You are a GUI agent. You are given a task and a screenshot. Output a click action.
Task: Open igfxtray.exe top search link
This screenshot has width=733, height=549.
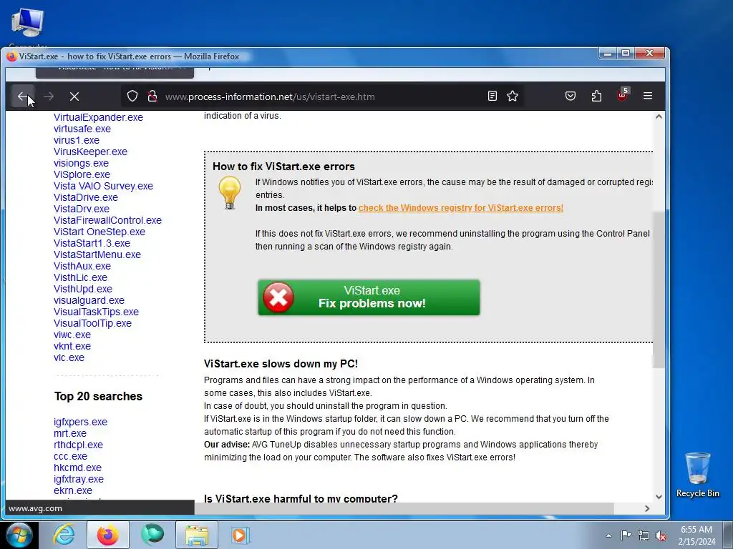[x=79, y=479]
